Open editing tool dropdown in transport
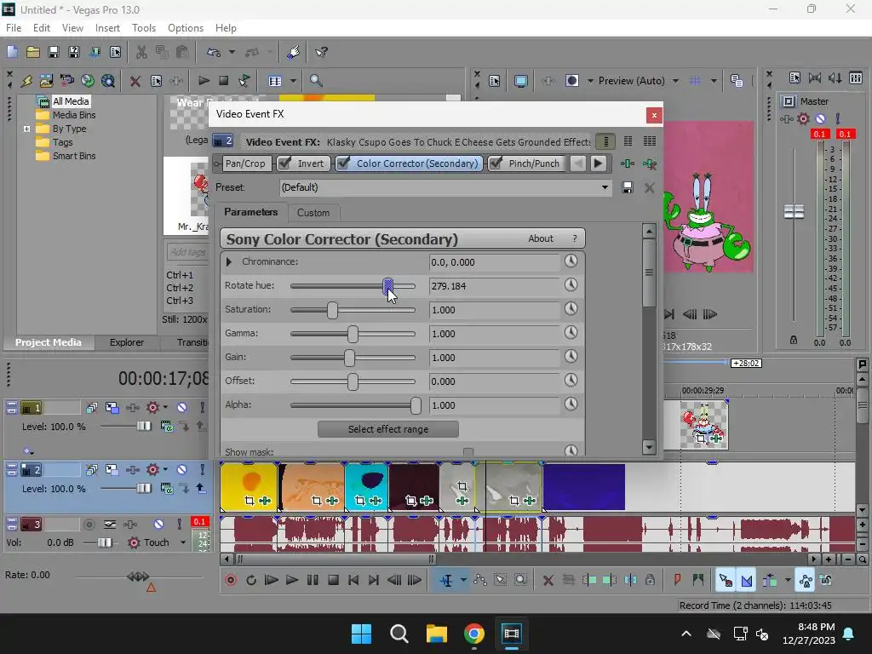The width and height of the screenshot is (872, 654). [x=463, y=581]
